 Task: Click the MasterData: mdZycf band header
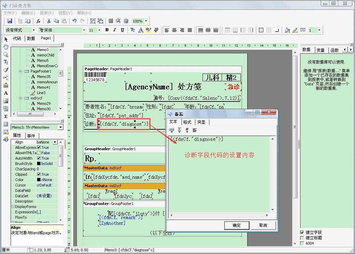(124, 186)
